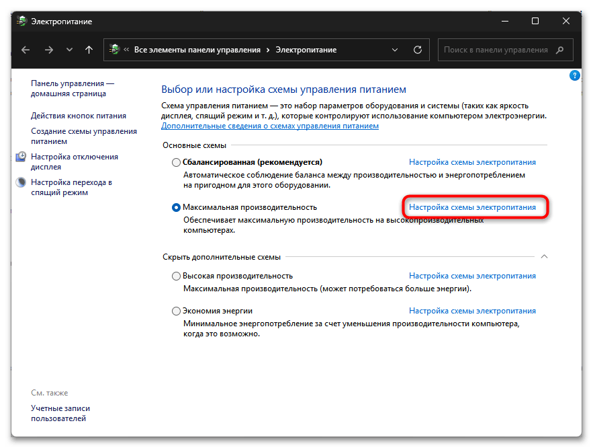Viewport: 593px width, 448px height.
Task: Minimize the Электропитание window
Action: pos(505,22)
